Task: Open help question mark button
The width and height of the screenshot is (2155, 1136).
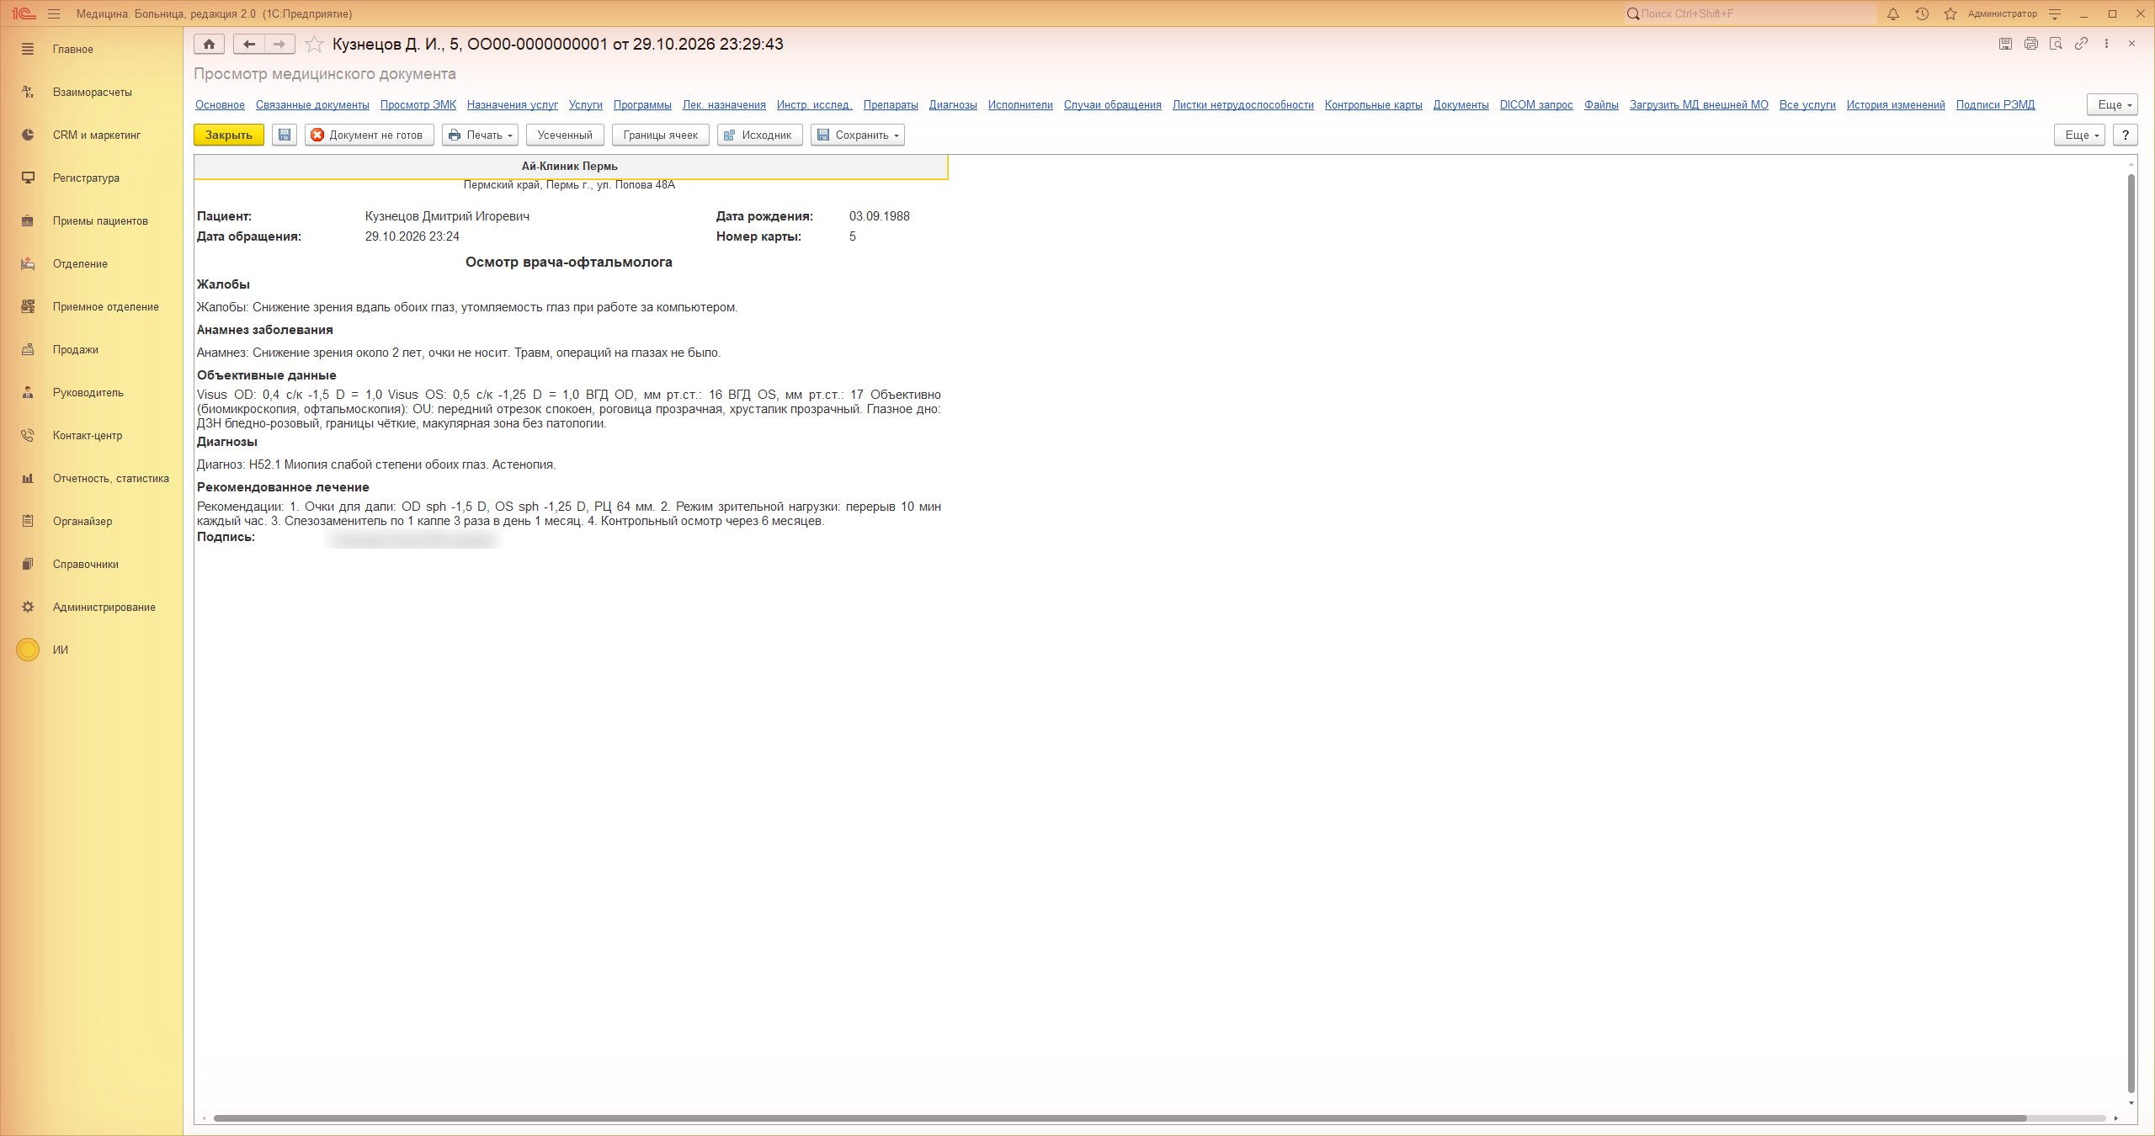Action: coord(2126,135)
